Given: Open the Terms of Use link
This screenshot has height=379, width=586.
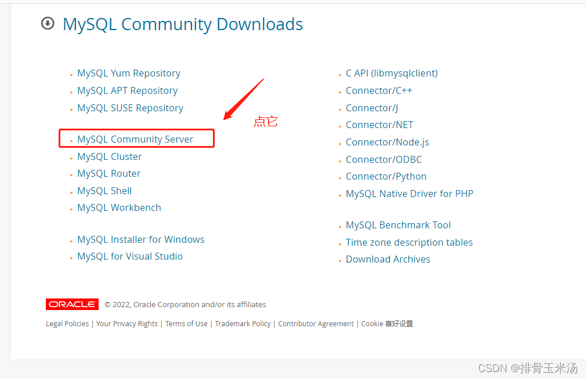Looking at the screenshot, I should pyautogui.click(x=186, y=324).
